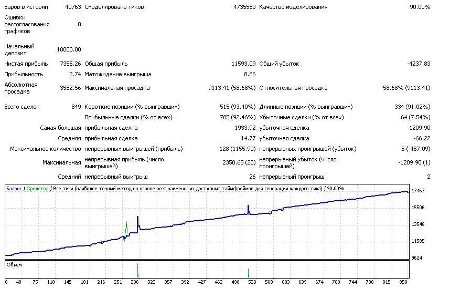Select the 'Качество моделирования' label
Viewport: 450px width, 288px height.
tap(293, 7)
